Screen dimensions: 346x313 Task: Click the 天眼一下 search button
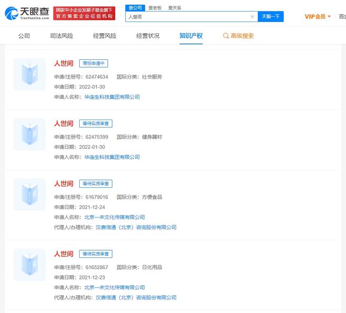tap(271, 17)
